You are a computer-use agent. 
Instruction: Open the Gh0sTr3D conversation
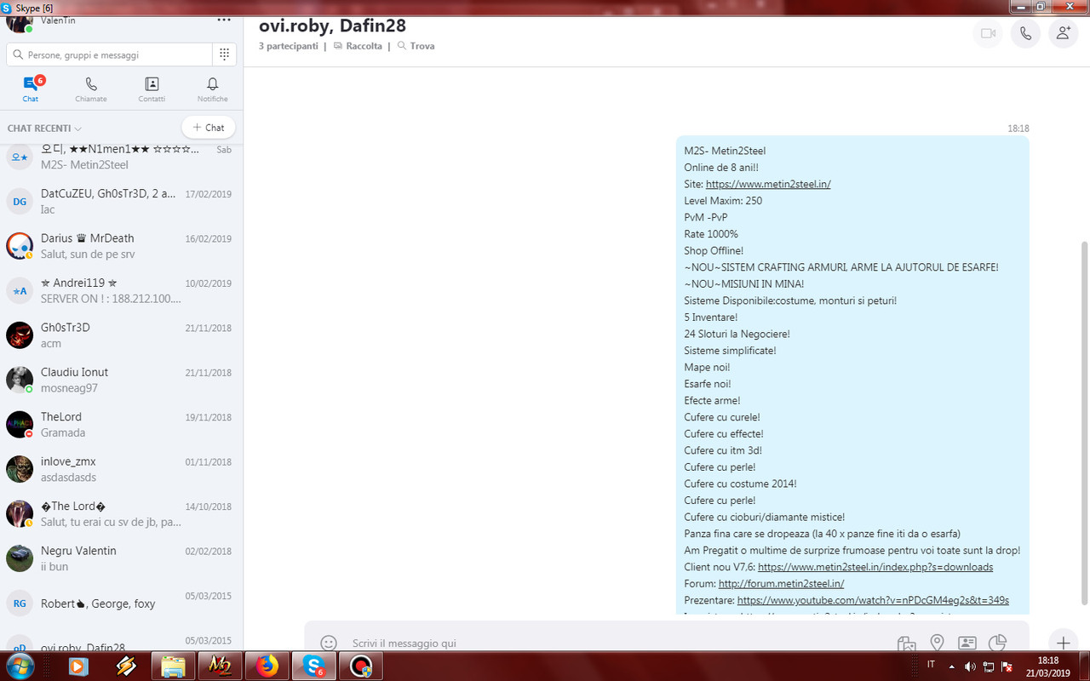click(121, 335)
